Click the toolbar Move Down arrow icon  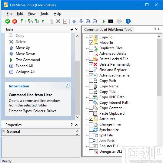click(x=81, y=21)
